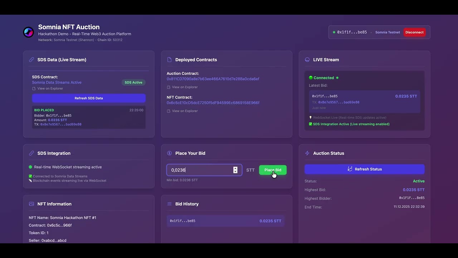Click the link icon beside SDS Integration

31,153
